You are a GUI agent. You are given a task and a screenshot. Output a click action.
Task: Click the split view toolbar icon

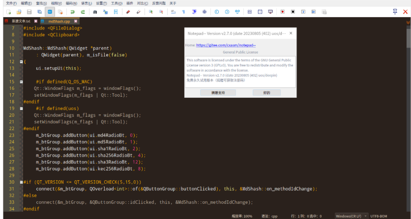pos(260,12)
